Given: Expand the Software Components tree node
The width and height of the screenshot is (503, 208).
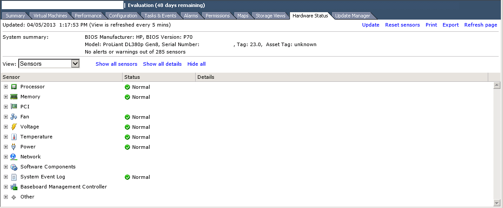Looking at the screenshot, I should pyautogui.click(x=6, y=167).
